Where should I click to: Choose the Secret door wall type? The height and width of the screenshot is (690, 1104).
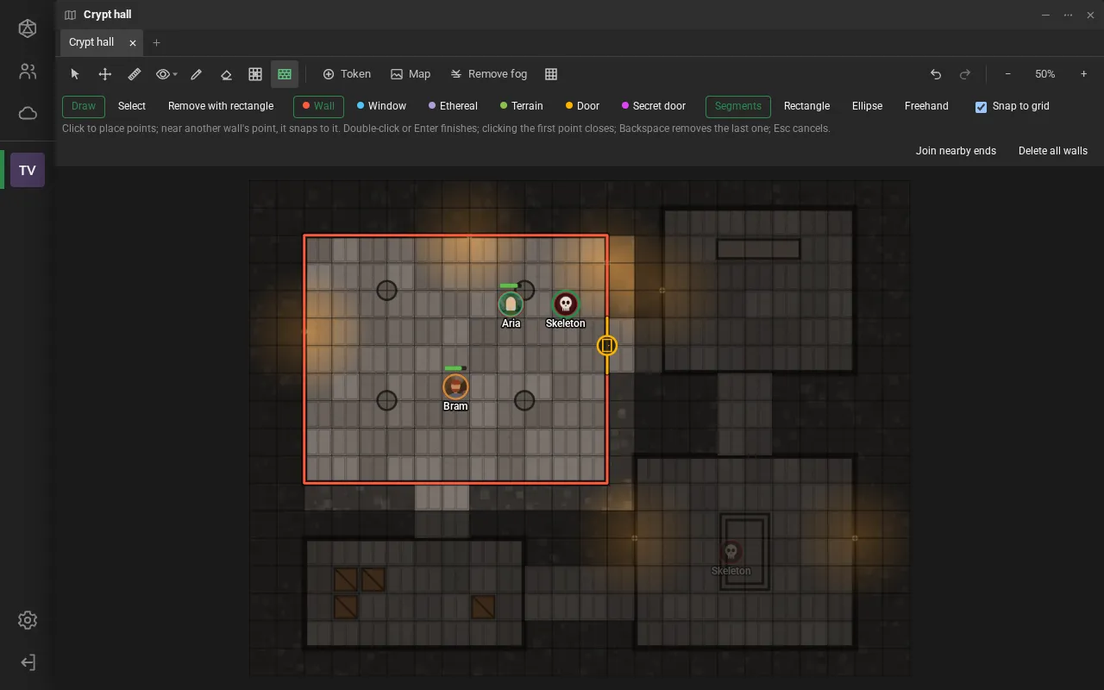(654, 106)
